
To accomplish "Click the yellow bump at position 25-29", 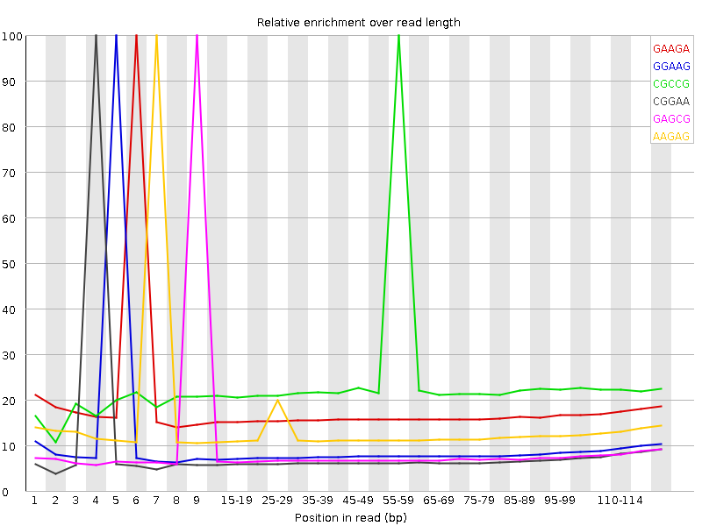I will 279,401.
